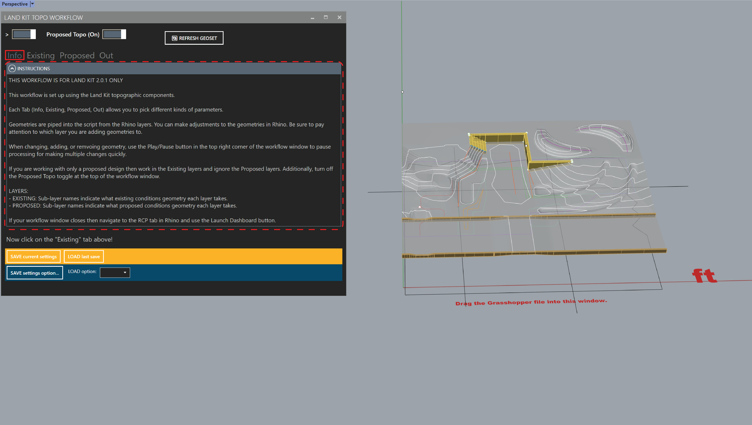Screen dimensions: 752x425
Task: Close the Land Kit Topo Workflow window
Action: [339, 17]
